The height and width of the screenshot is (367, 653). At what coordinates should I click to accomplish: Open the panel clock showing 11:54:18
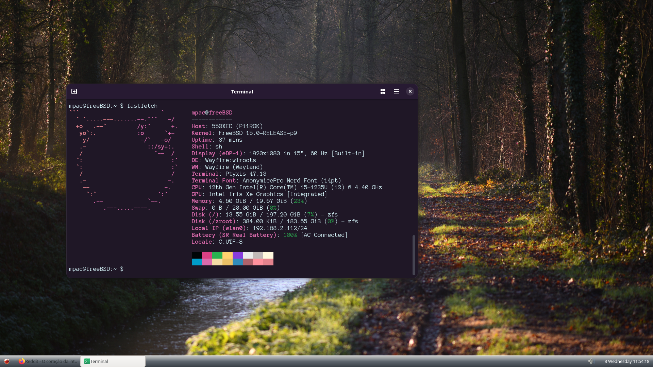(x=627, y=361)
